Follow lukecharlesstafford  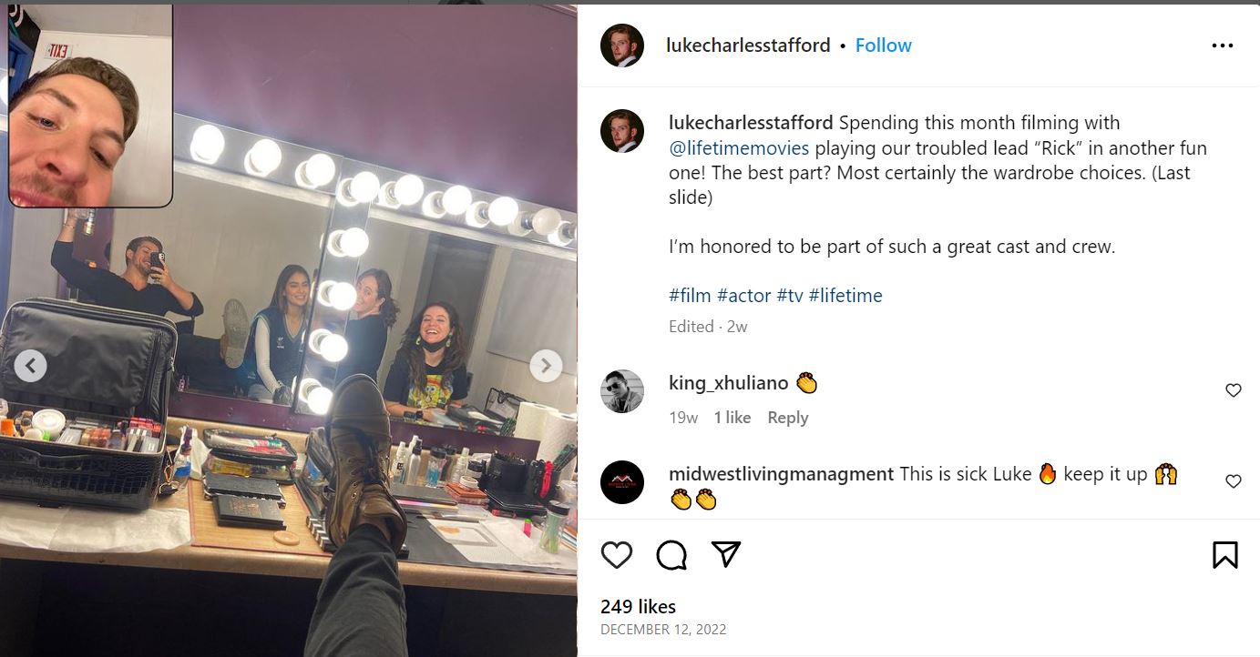883,45
